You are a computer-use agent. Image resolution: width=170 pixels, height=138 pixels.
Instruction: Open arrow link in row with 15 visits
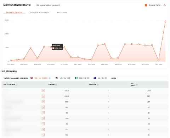click(43, 135)
